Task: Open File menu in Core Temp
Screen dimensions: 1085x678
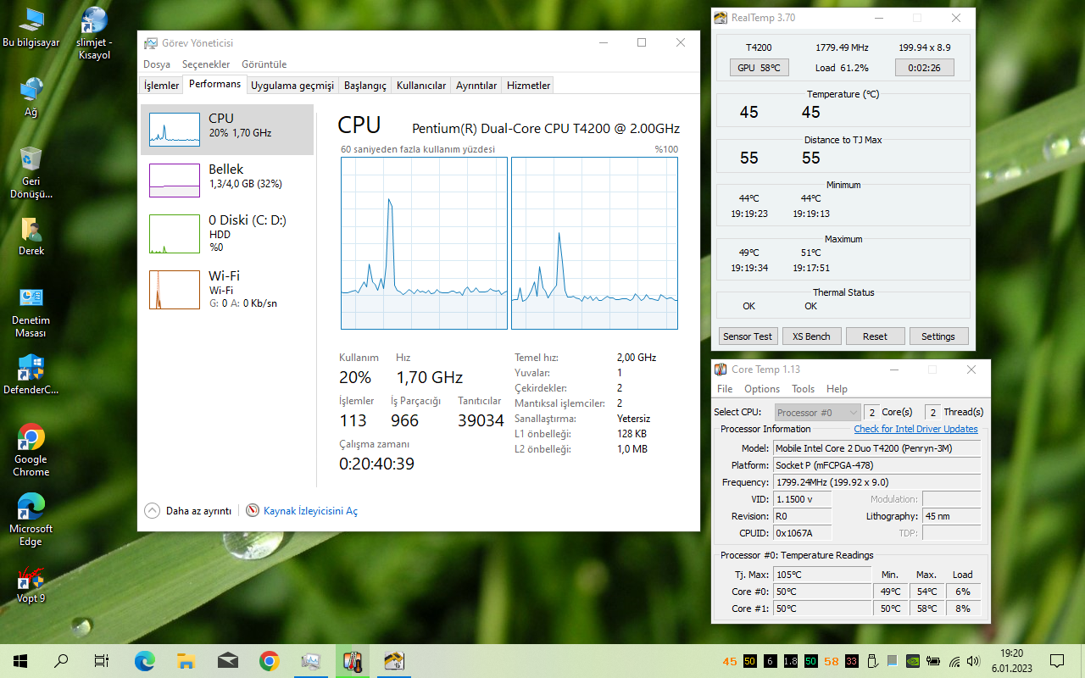Action: pos(725,389)
